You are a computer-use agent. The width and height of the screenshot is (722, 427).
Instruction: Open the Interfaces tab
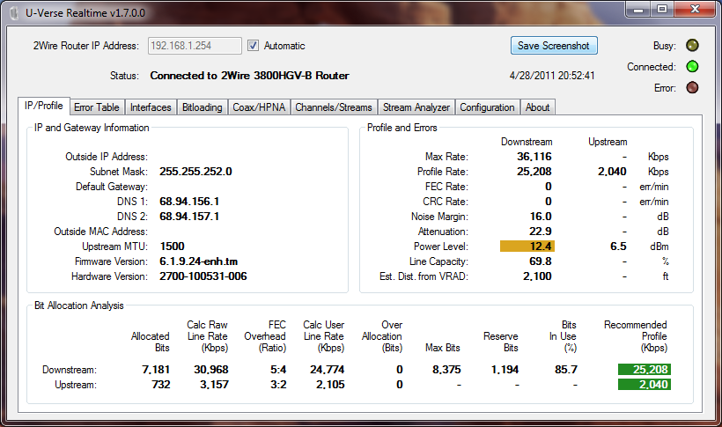(151, 107)
